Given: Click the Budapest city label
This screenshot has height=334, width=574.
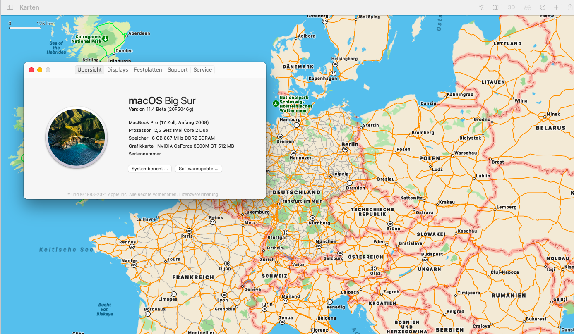Looking at the screenshot, I should [432, 254].
